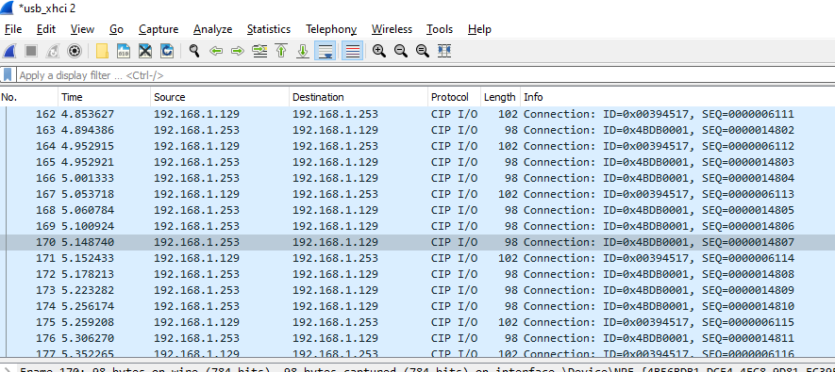Select packet 172 at time 5.178213

pyautogui.click(x=417, y=274)
